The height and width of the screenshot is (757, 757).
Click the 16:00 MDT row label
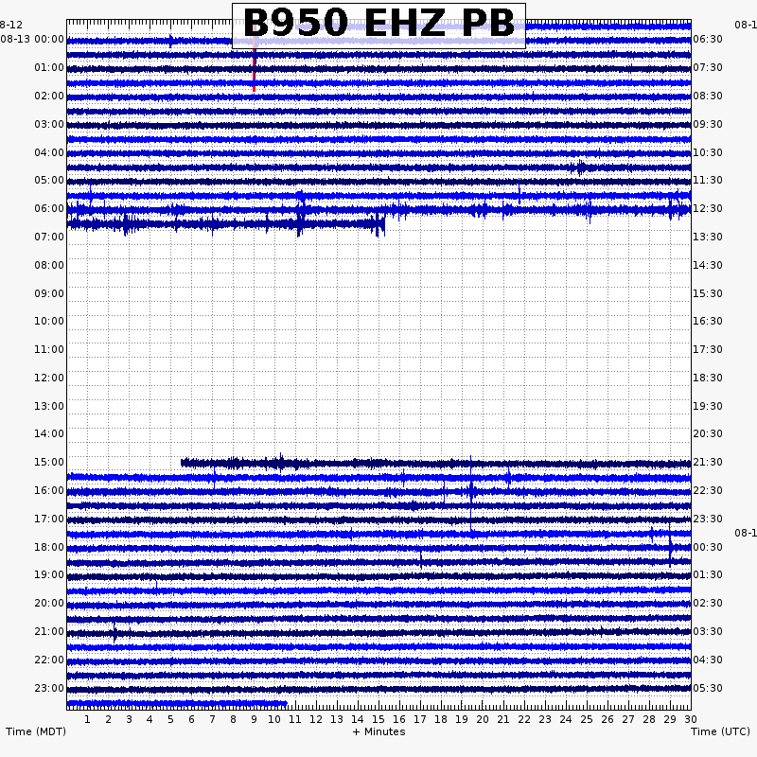49,491
